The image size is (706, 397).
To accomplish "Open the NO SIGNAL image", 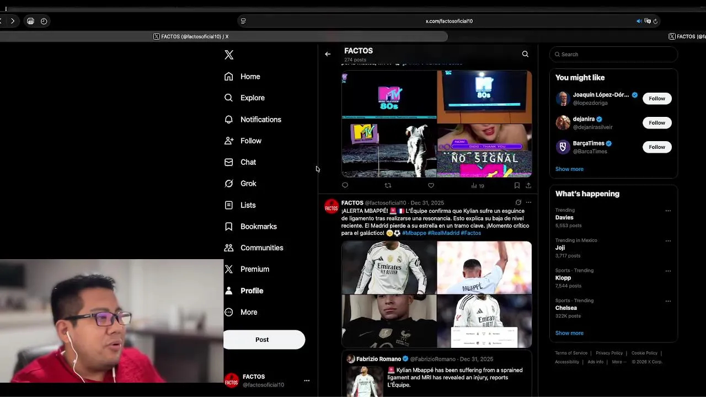I will pyautogui.click(x=484, y=149).
